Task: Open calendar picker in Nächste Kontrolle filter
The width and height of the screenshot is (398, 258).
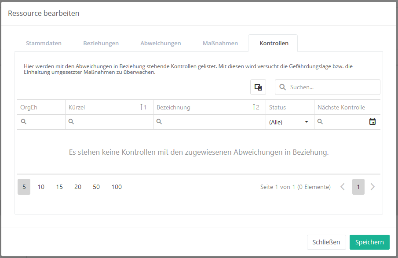Action: point(372,122)
